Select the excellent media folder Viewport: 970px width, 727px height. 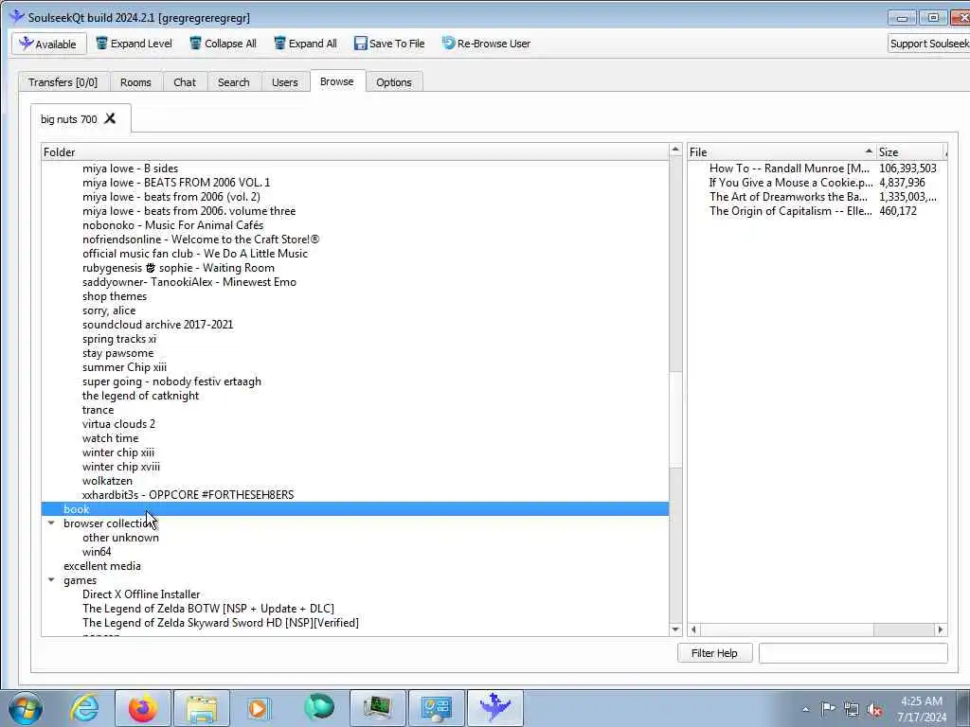(102, 566)
